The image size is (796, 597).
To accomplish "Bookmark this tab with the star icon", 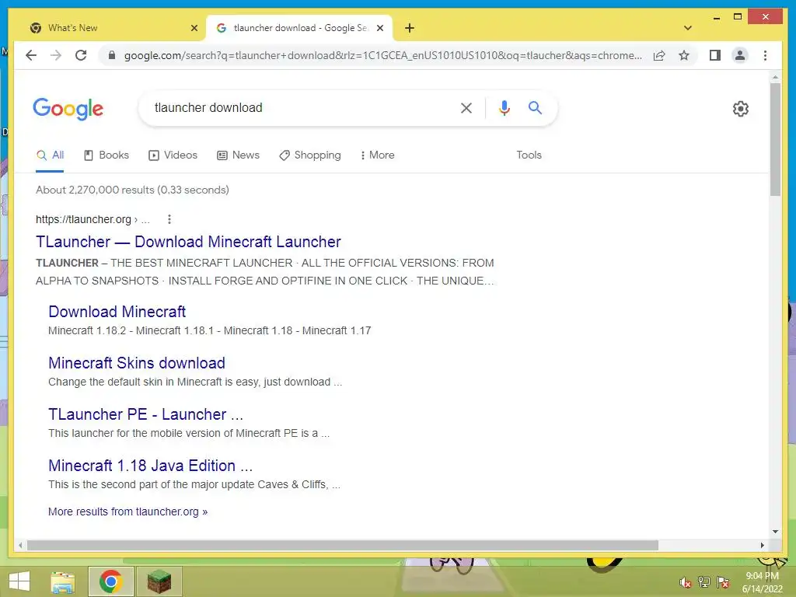I will click(x=684, y=55).
